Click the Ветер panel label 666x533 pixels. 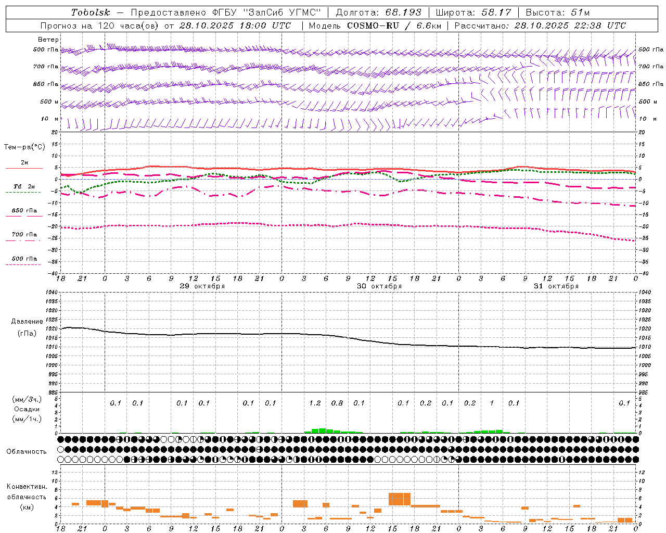(48, 40)
